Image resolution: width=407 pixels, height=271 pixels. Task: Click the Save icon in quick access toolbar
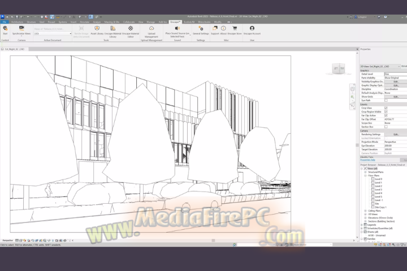point(16,17)
